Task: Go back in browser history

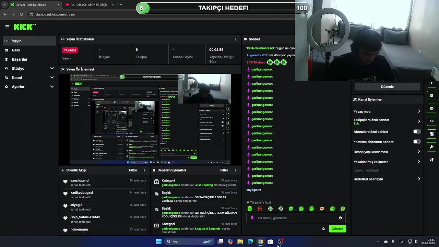Action: pos(5,14)
